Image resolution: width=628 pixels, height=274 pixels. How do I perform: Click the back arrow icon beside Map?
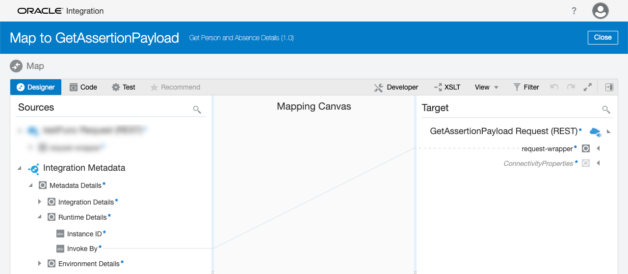[16, 66]
